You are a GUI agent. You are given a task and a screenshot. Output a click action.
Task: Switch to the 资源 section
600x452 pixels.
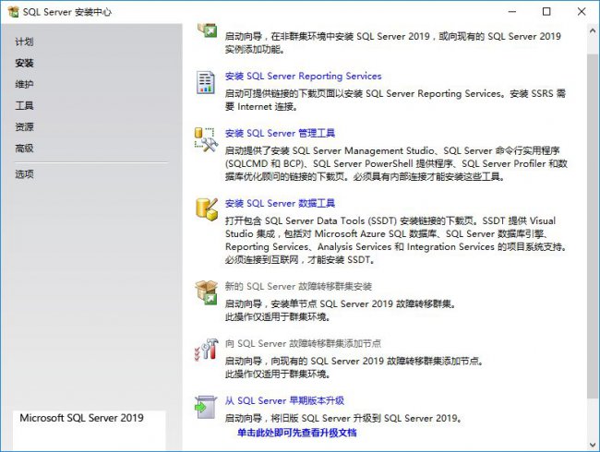pyautogui.click(x=24, y=126)
